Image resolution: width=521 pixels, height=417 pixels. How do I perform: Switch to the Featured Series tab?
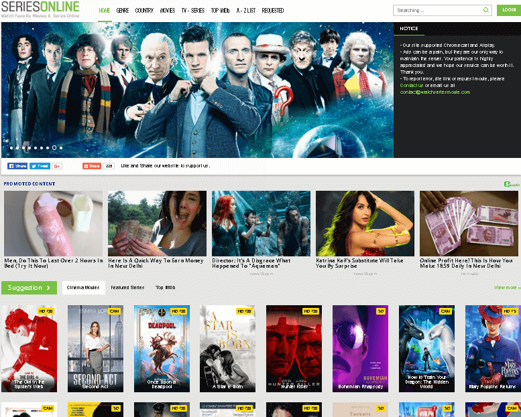coord(127,288)
